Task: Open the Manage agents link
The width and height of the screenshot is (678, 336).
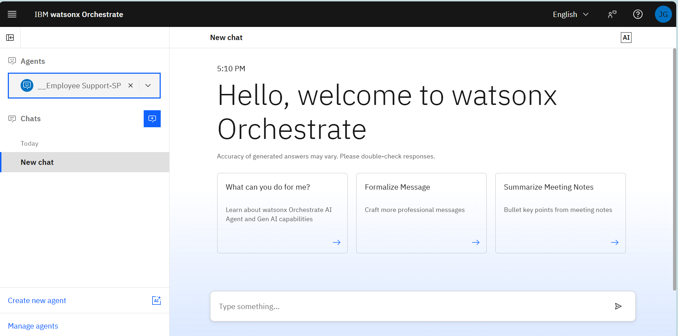Action: click(33, 326)
